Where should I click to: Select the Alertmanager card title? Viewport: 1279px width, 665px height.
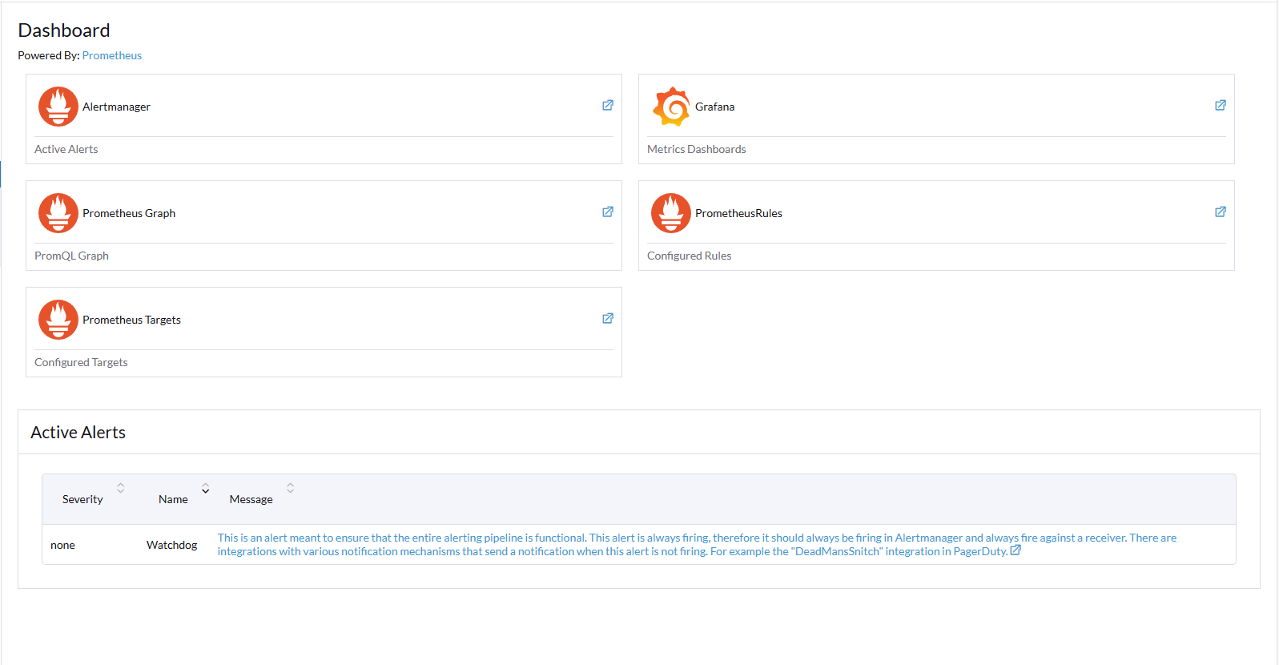pos(116,107)
